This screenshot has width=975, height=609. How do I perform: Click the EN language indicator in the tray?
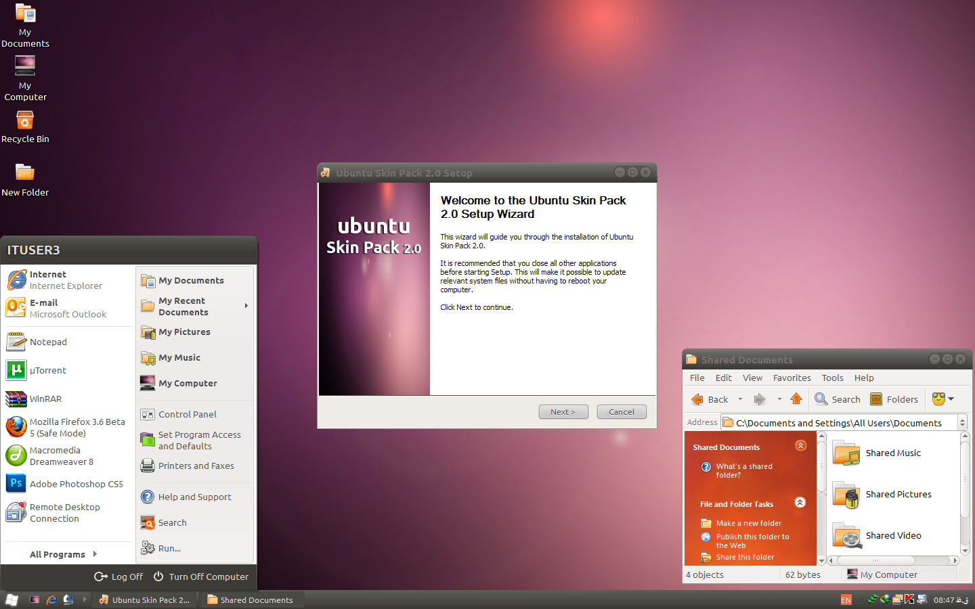pos(846,600)
